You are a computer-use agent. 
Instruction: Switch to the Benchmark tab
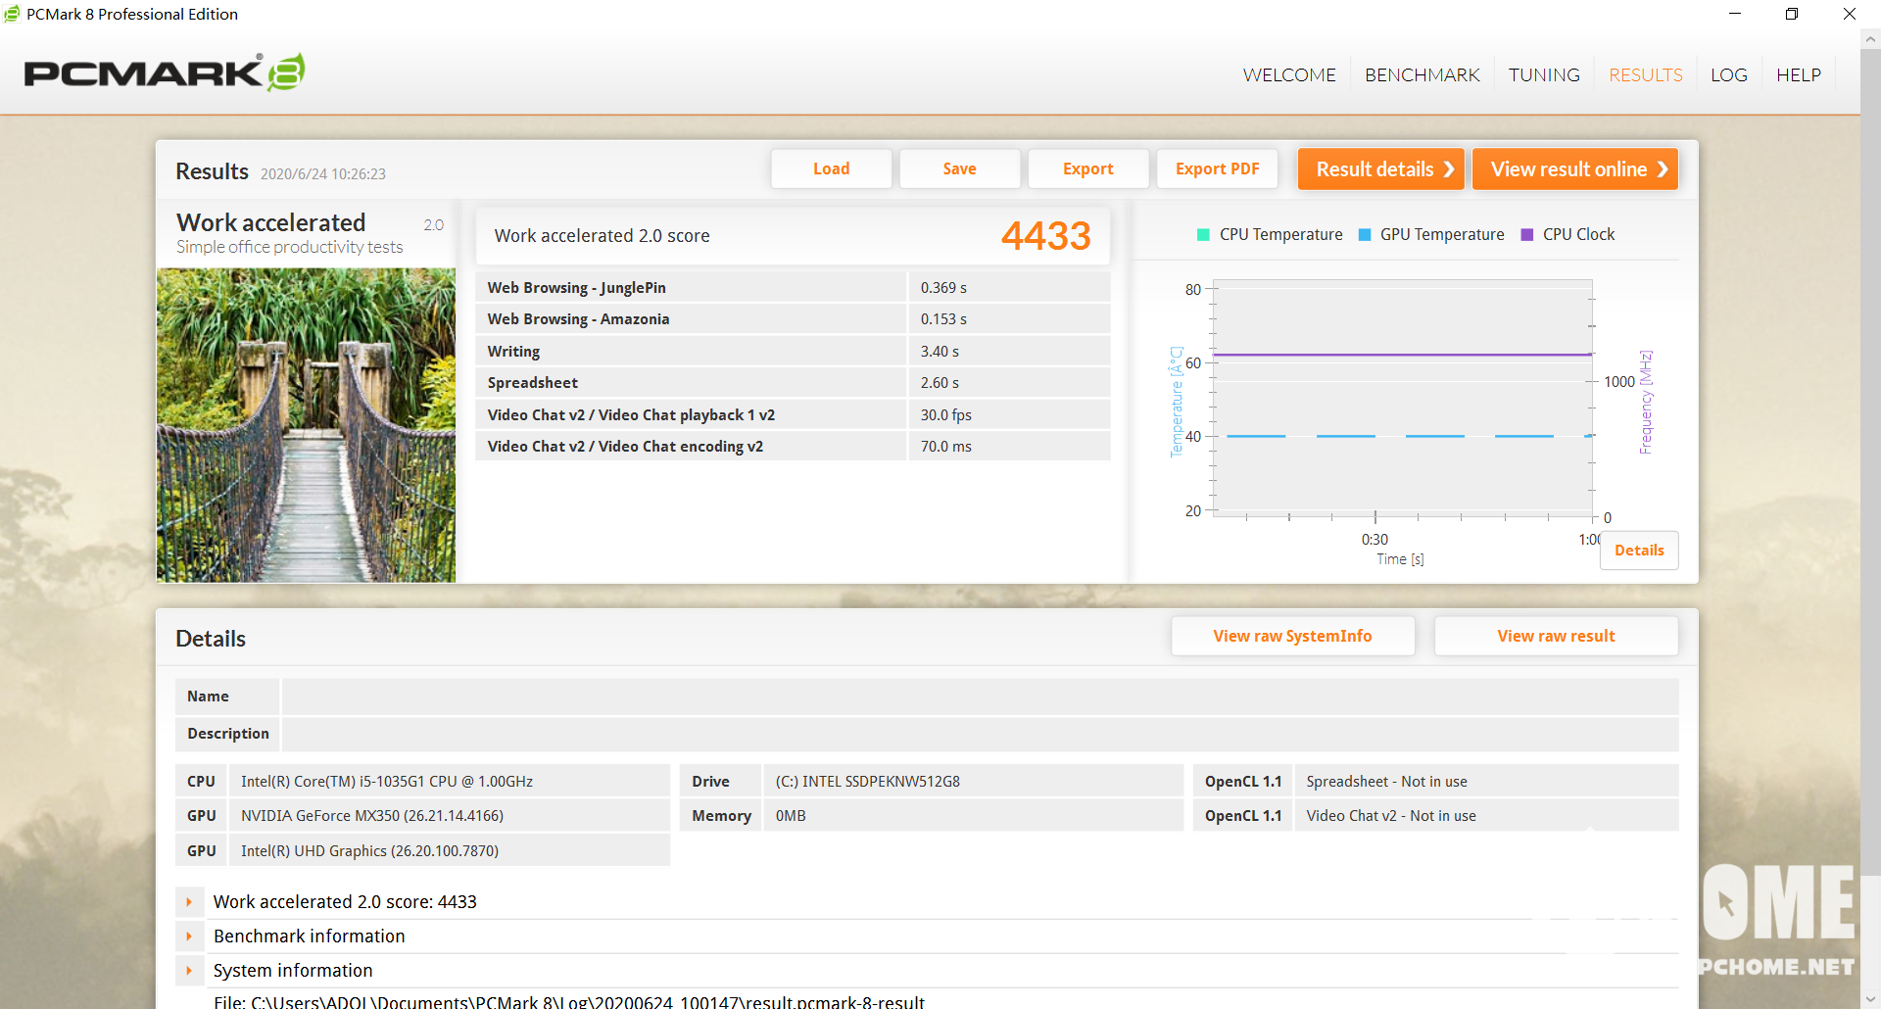pos(1422,75)
